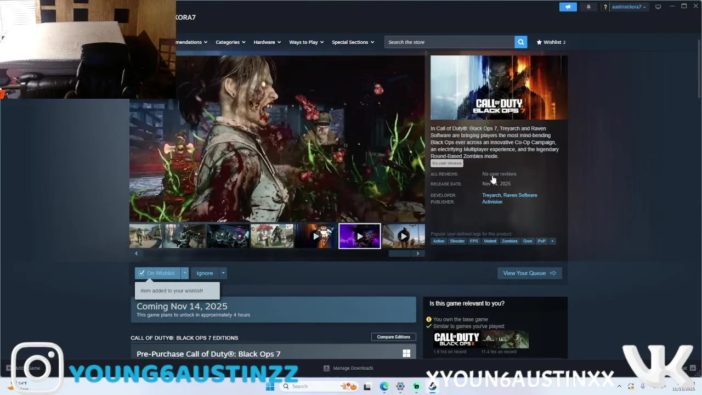Click the Black Ops 7 header capsule image
Image resolution: width=702 pixels, height=395 pixels.
[499, 87]
